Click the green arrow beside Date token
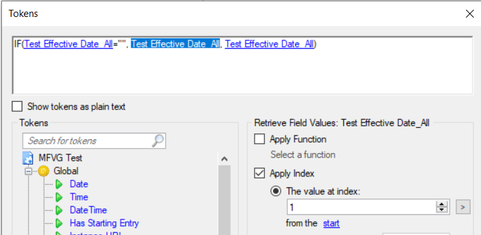 coord(59,184)
